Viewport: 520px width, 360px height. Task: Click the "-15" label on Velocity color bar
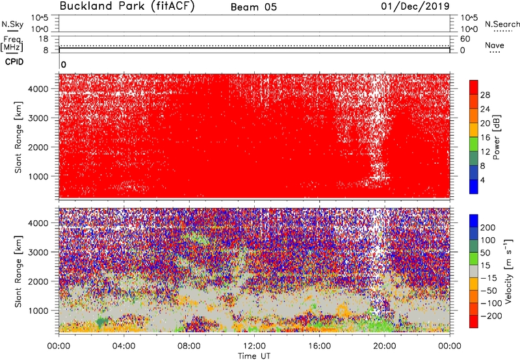coord(489,277)
